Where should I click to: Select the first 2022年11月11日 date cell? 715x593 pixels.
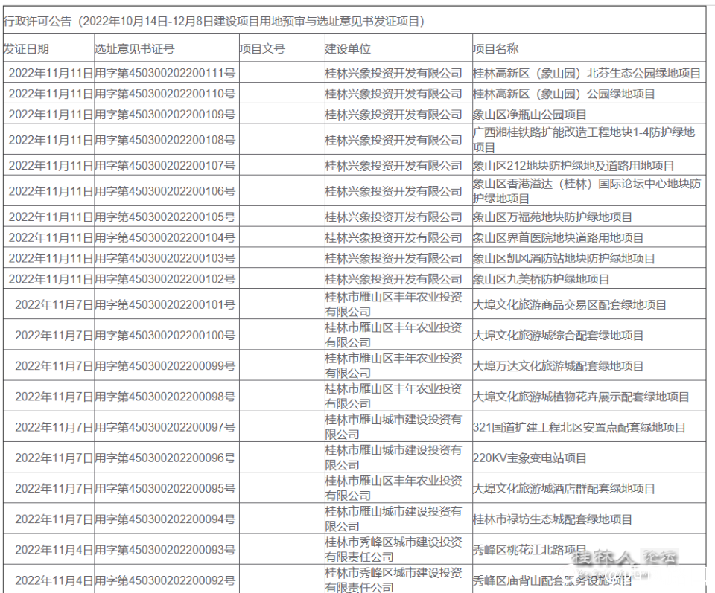pyautogui.click(x=47, y=74)
